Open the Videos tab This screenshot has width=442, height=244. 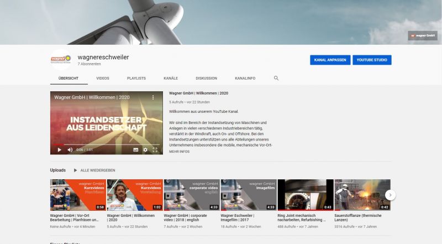click(x=103, y=78)
